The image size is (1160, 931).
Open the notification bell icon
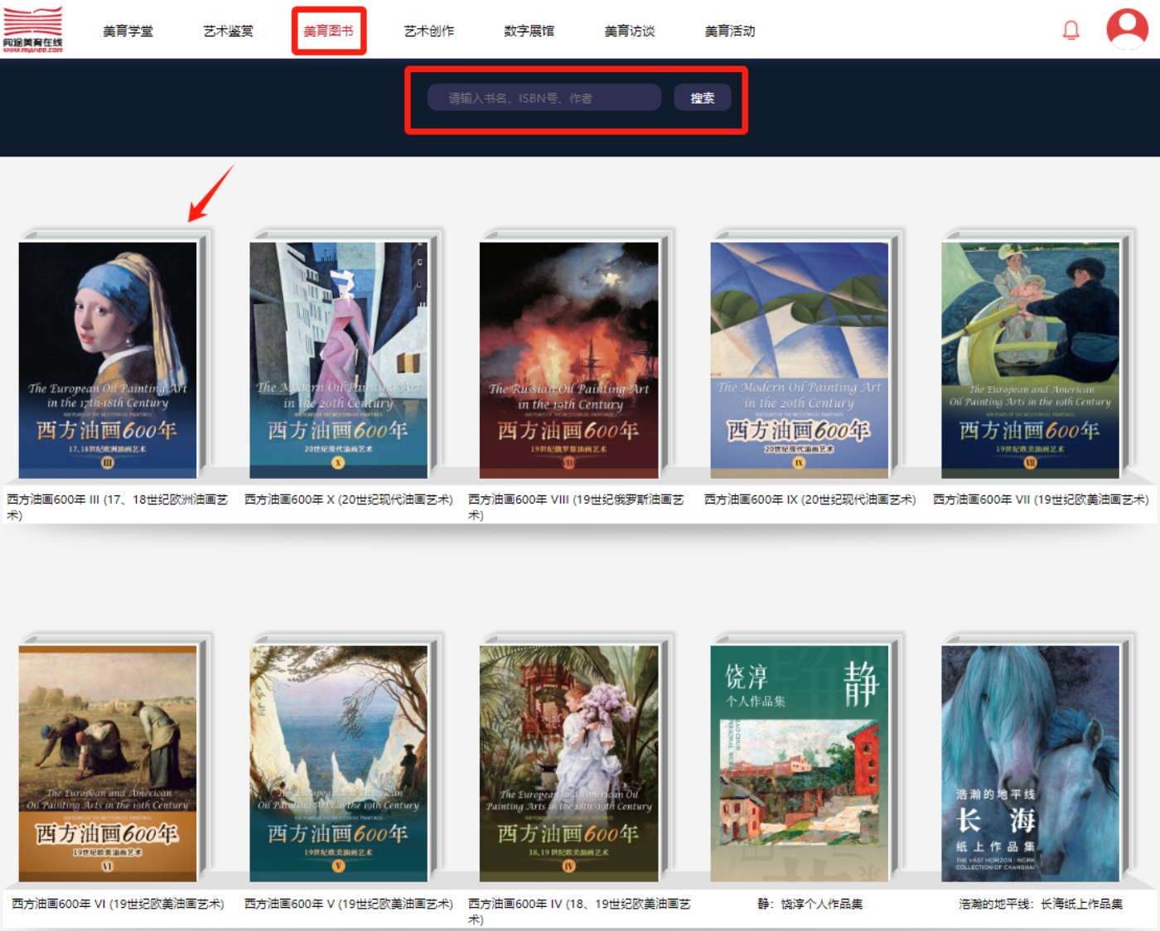pos(1071,31)
